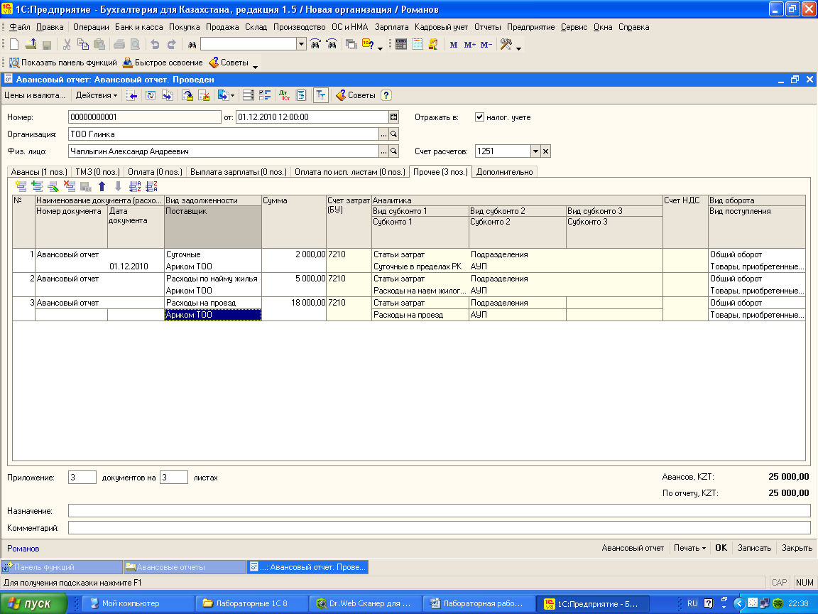Click the binoculars find icon
This screenshot has height=614, width=818.
tap(192, 44)
